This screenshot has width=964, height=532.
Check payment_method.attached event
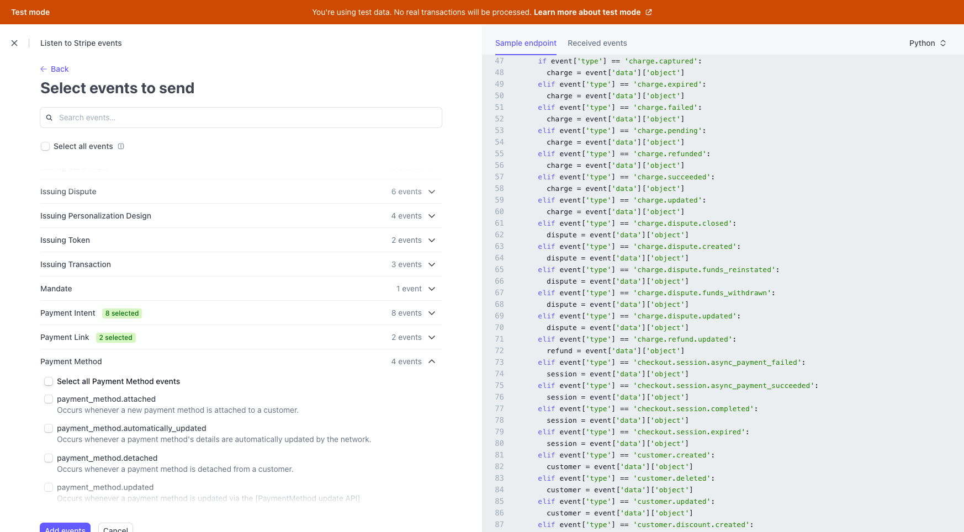(49, 399)
